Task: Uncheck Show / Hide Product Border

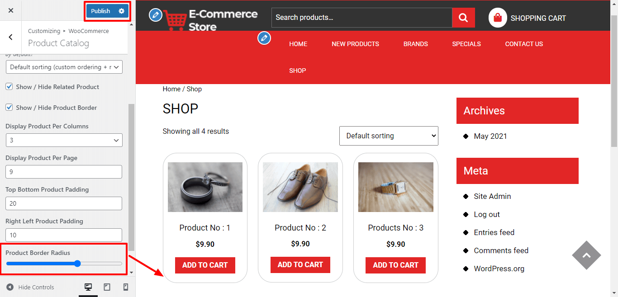Action: click(x=9, y=107)
